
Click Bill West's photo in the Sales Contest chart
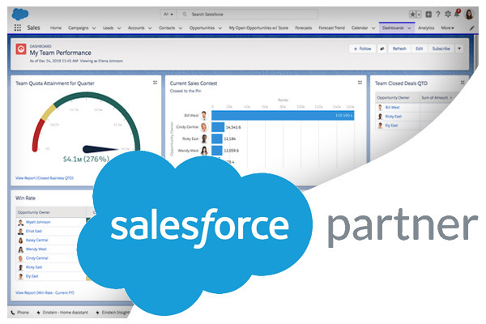pos(204,115)
